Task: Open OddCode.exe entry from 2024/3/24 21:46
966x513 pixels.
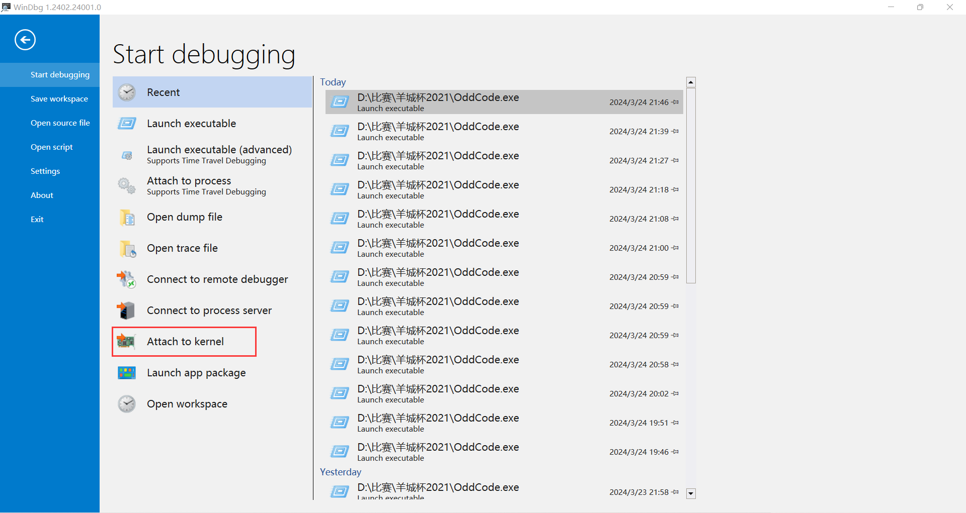Action: pos(504,102)
